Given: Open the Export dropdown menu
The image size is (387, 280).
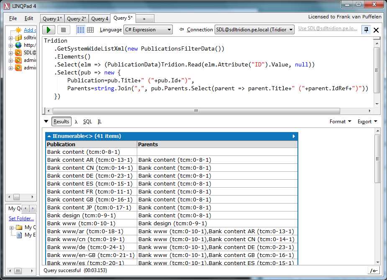Looking at the screenshot, I should 367,122.
